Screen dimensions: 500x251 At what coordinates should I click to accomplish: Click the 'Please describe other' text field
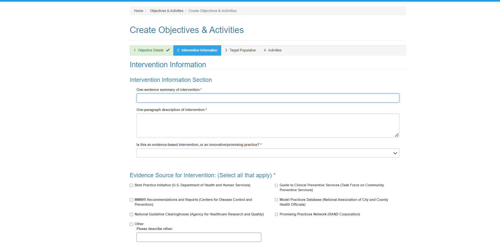point(199,237)
